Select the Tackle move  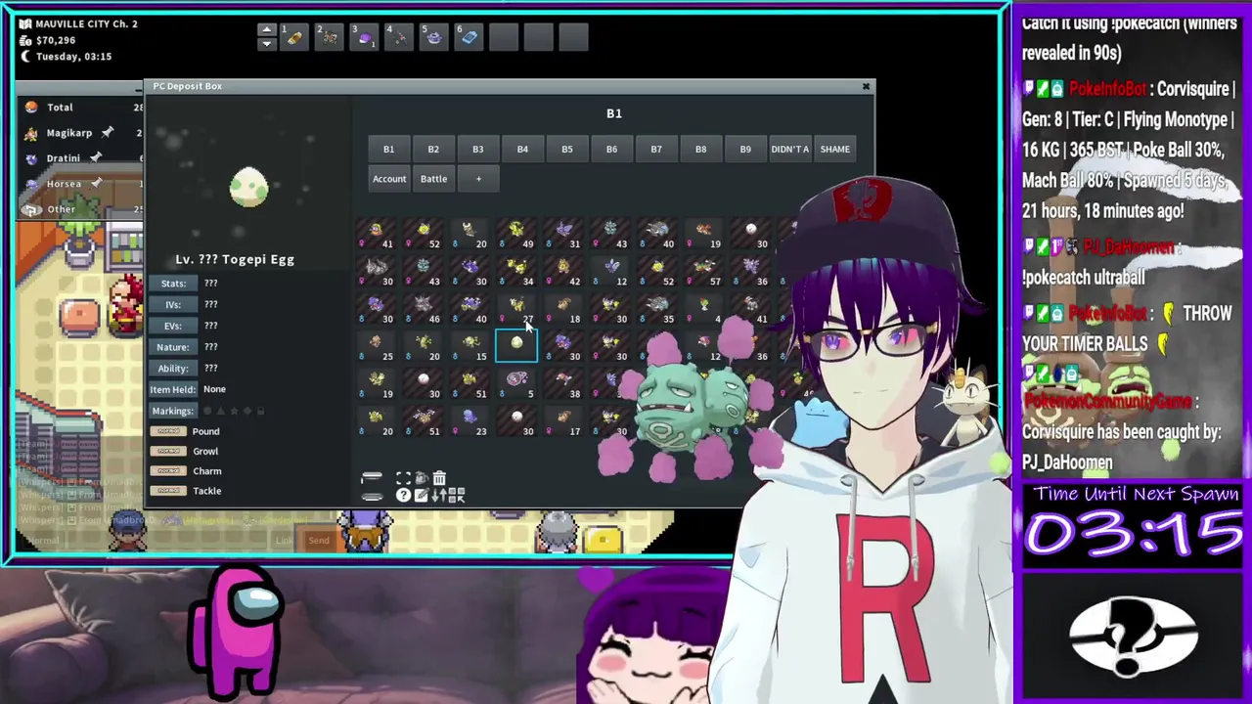[x=206, y=491]
